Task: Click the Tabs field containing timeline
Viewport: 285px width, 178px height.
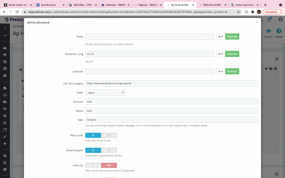Action: [172, 120]
